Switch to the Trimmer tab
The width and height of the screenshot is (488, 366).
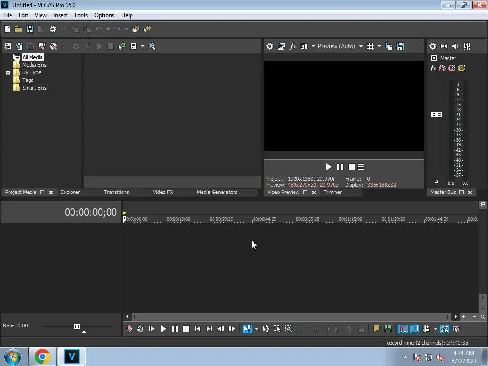coord(333,193)
